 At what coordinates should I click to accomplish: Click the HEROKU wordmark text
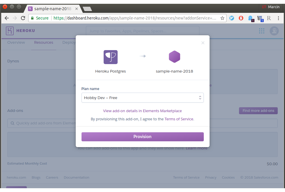click(x=26, y=31)
